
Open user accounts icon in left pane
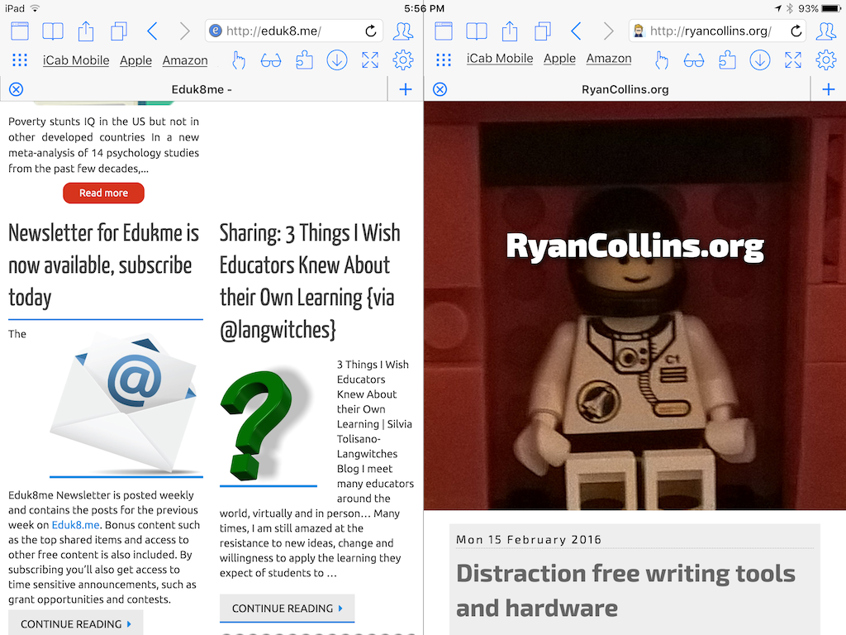[x=403, y=31]
